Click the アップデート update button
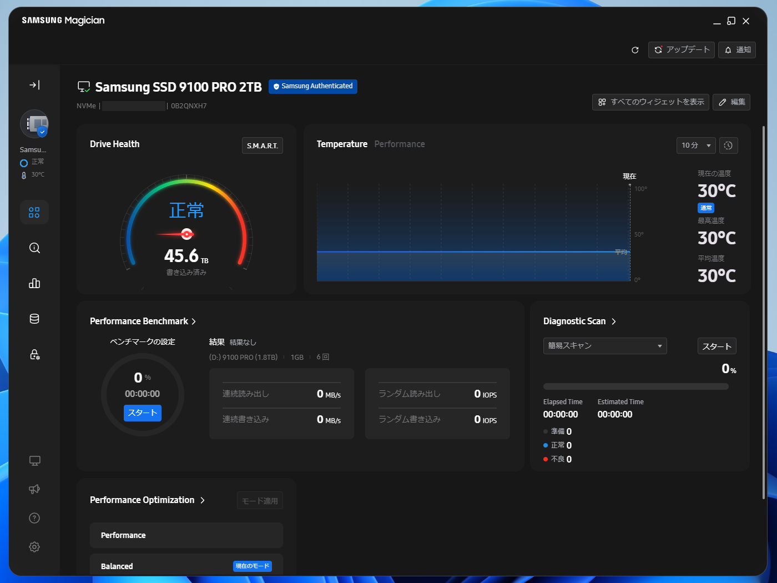Viewport: 777px width, 583px height. point(682,50)
